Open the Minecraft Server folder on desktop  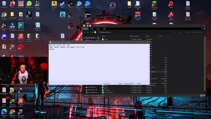click(154, 16)
